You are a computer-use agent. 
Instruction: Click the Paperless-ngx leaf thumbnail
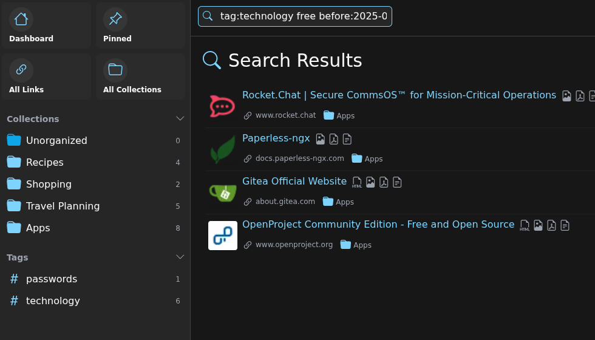click(223, 149)
